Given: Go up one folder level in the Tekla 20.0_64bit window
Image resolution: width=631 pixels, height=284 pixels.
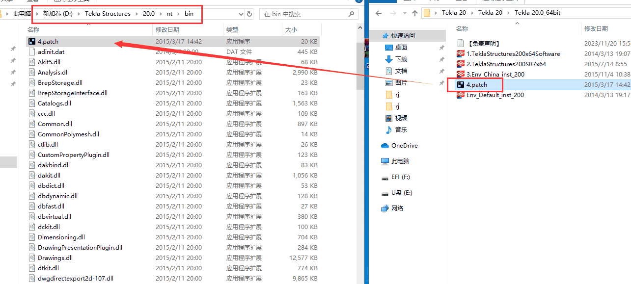Looking at the screenshot, I should click(415, 13).
